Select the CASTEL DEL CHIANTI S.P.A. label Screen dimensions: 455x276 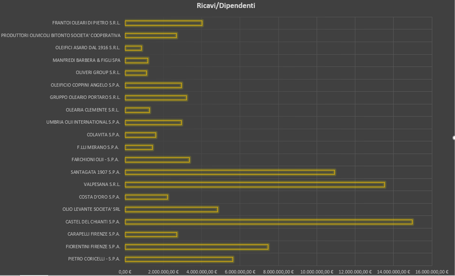tap(93, 222)
